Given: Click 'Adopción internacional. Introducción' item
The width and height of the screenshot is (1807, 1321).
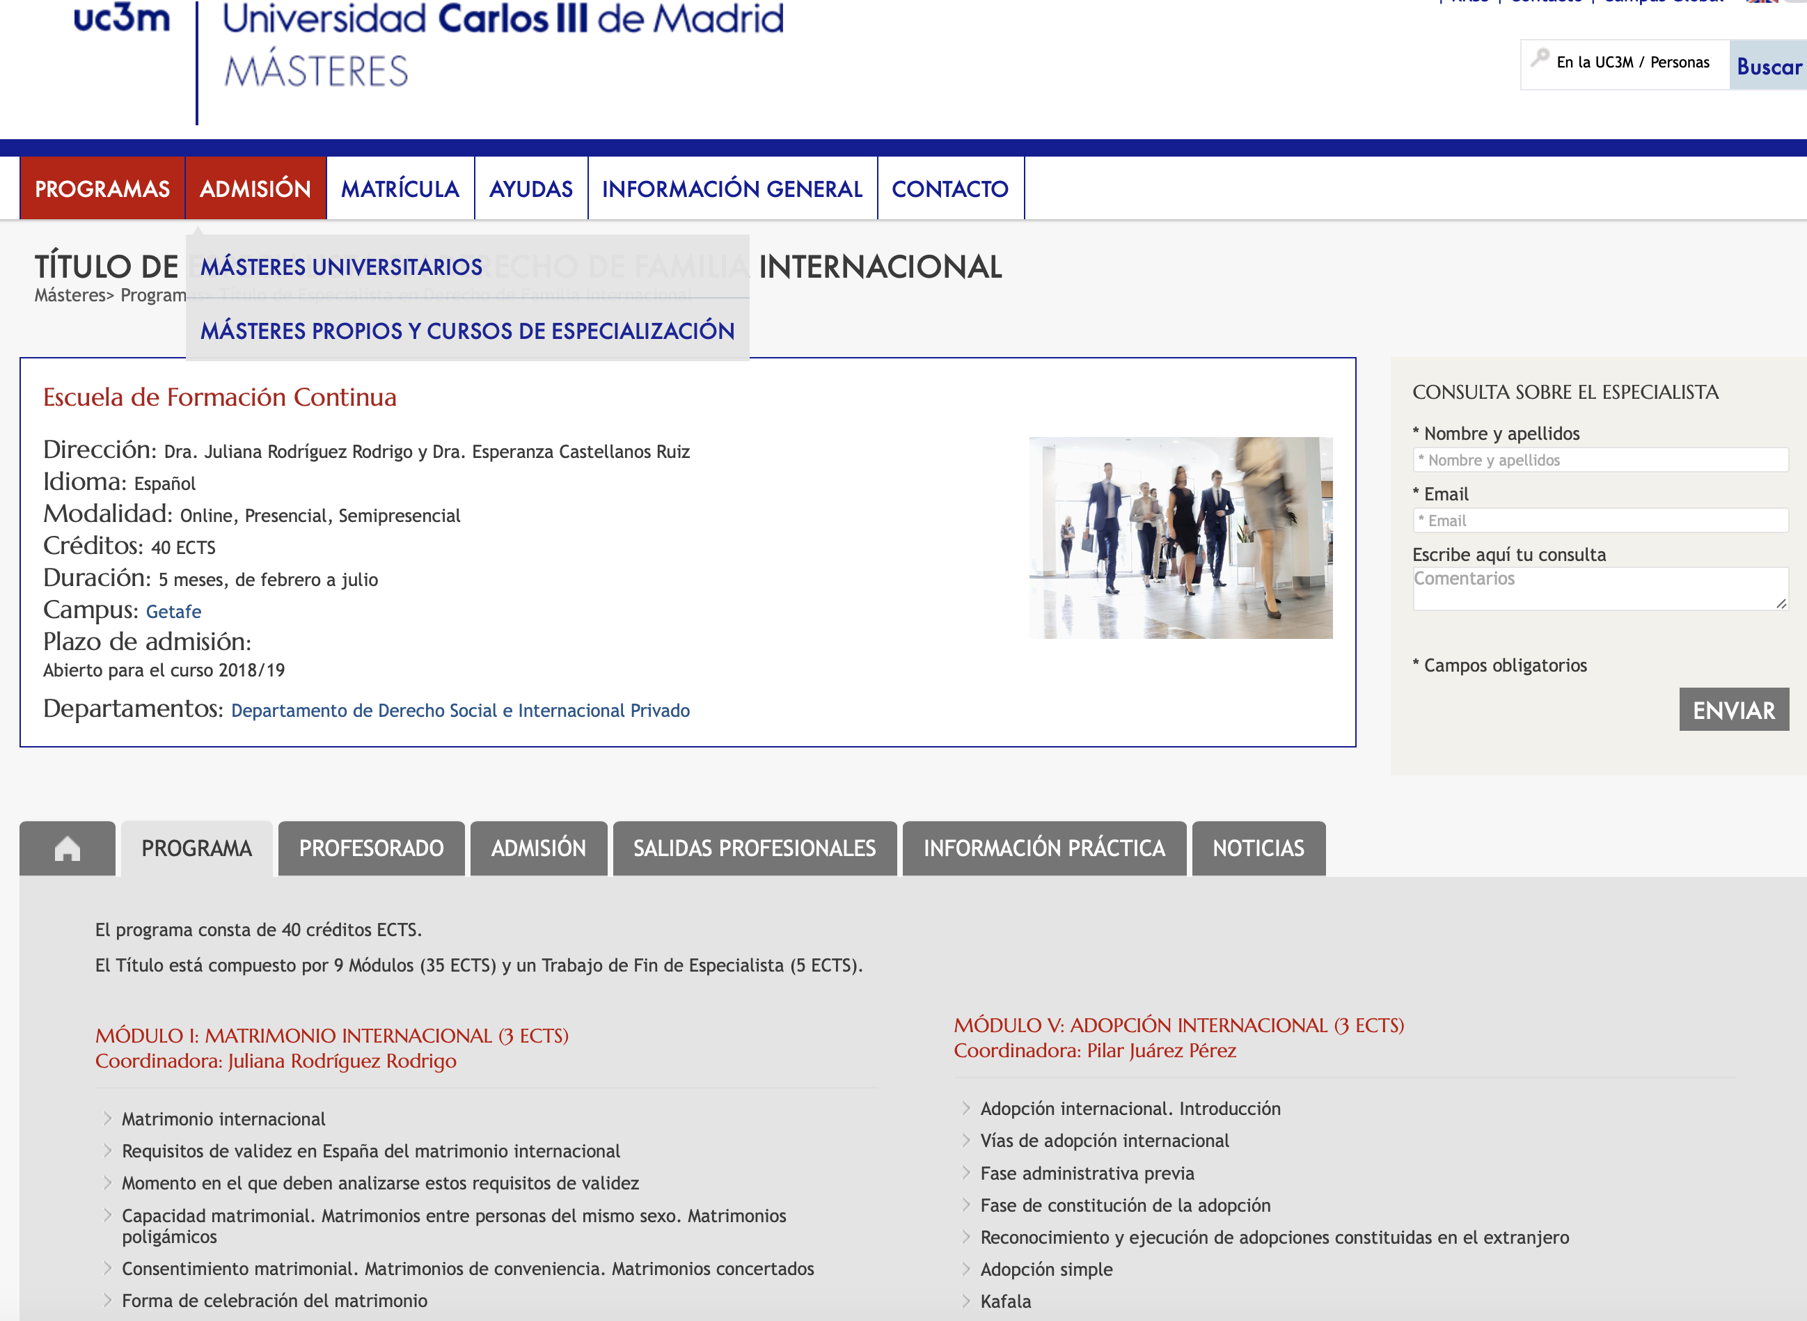Looking at the screenshot, I should (x=1130, y=1109).
